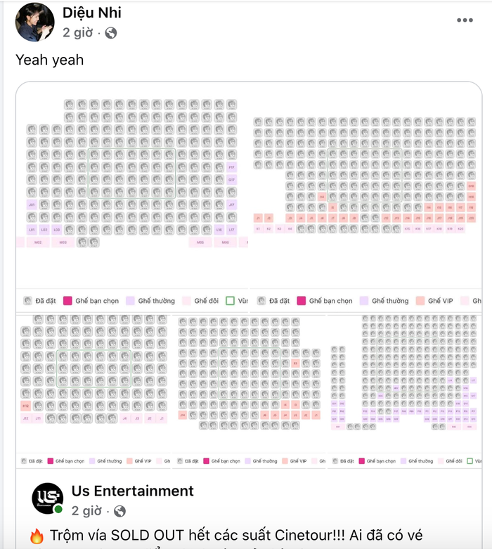Screen dimensions: 492x549
Task: Click the '2 giờ' timestamp under Diệu Nhi
Action: click(78, 32)
